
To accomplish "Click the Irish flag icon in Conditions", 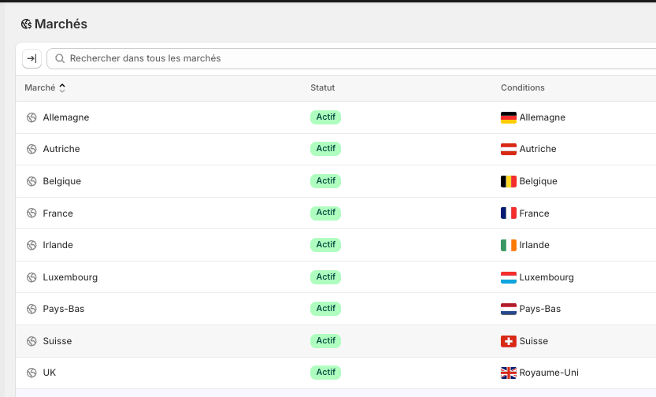I will tap(508, 245).
